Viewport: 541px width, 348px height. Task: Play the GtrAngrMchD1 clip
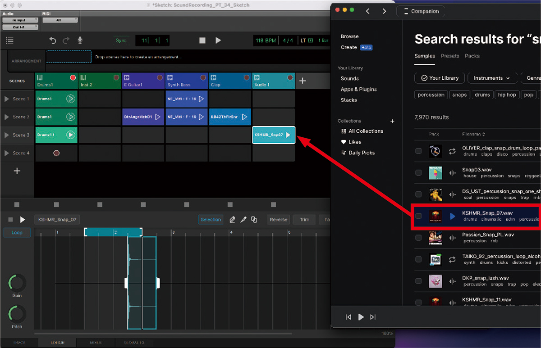[158, 117]
